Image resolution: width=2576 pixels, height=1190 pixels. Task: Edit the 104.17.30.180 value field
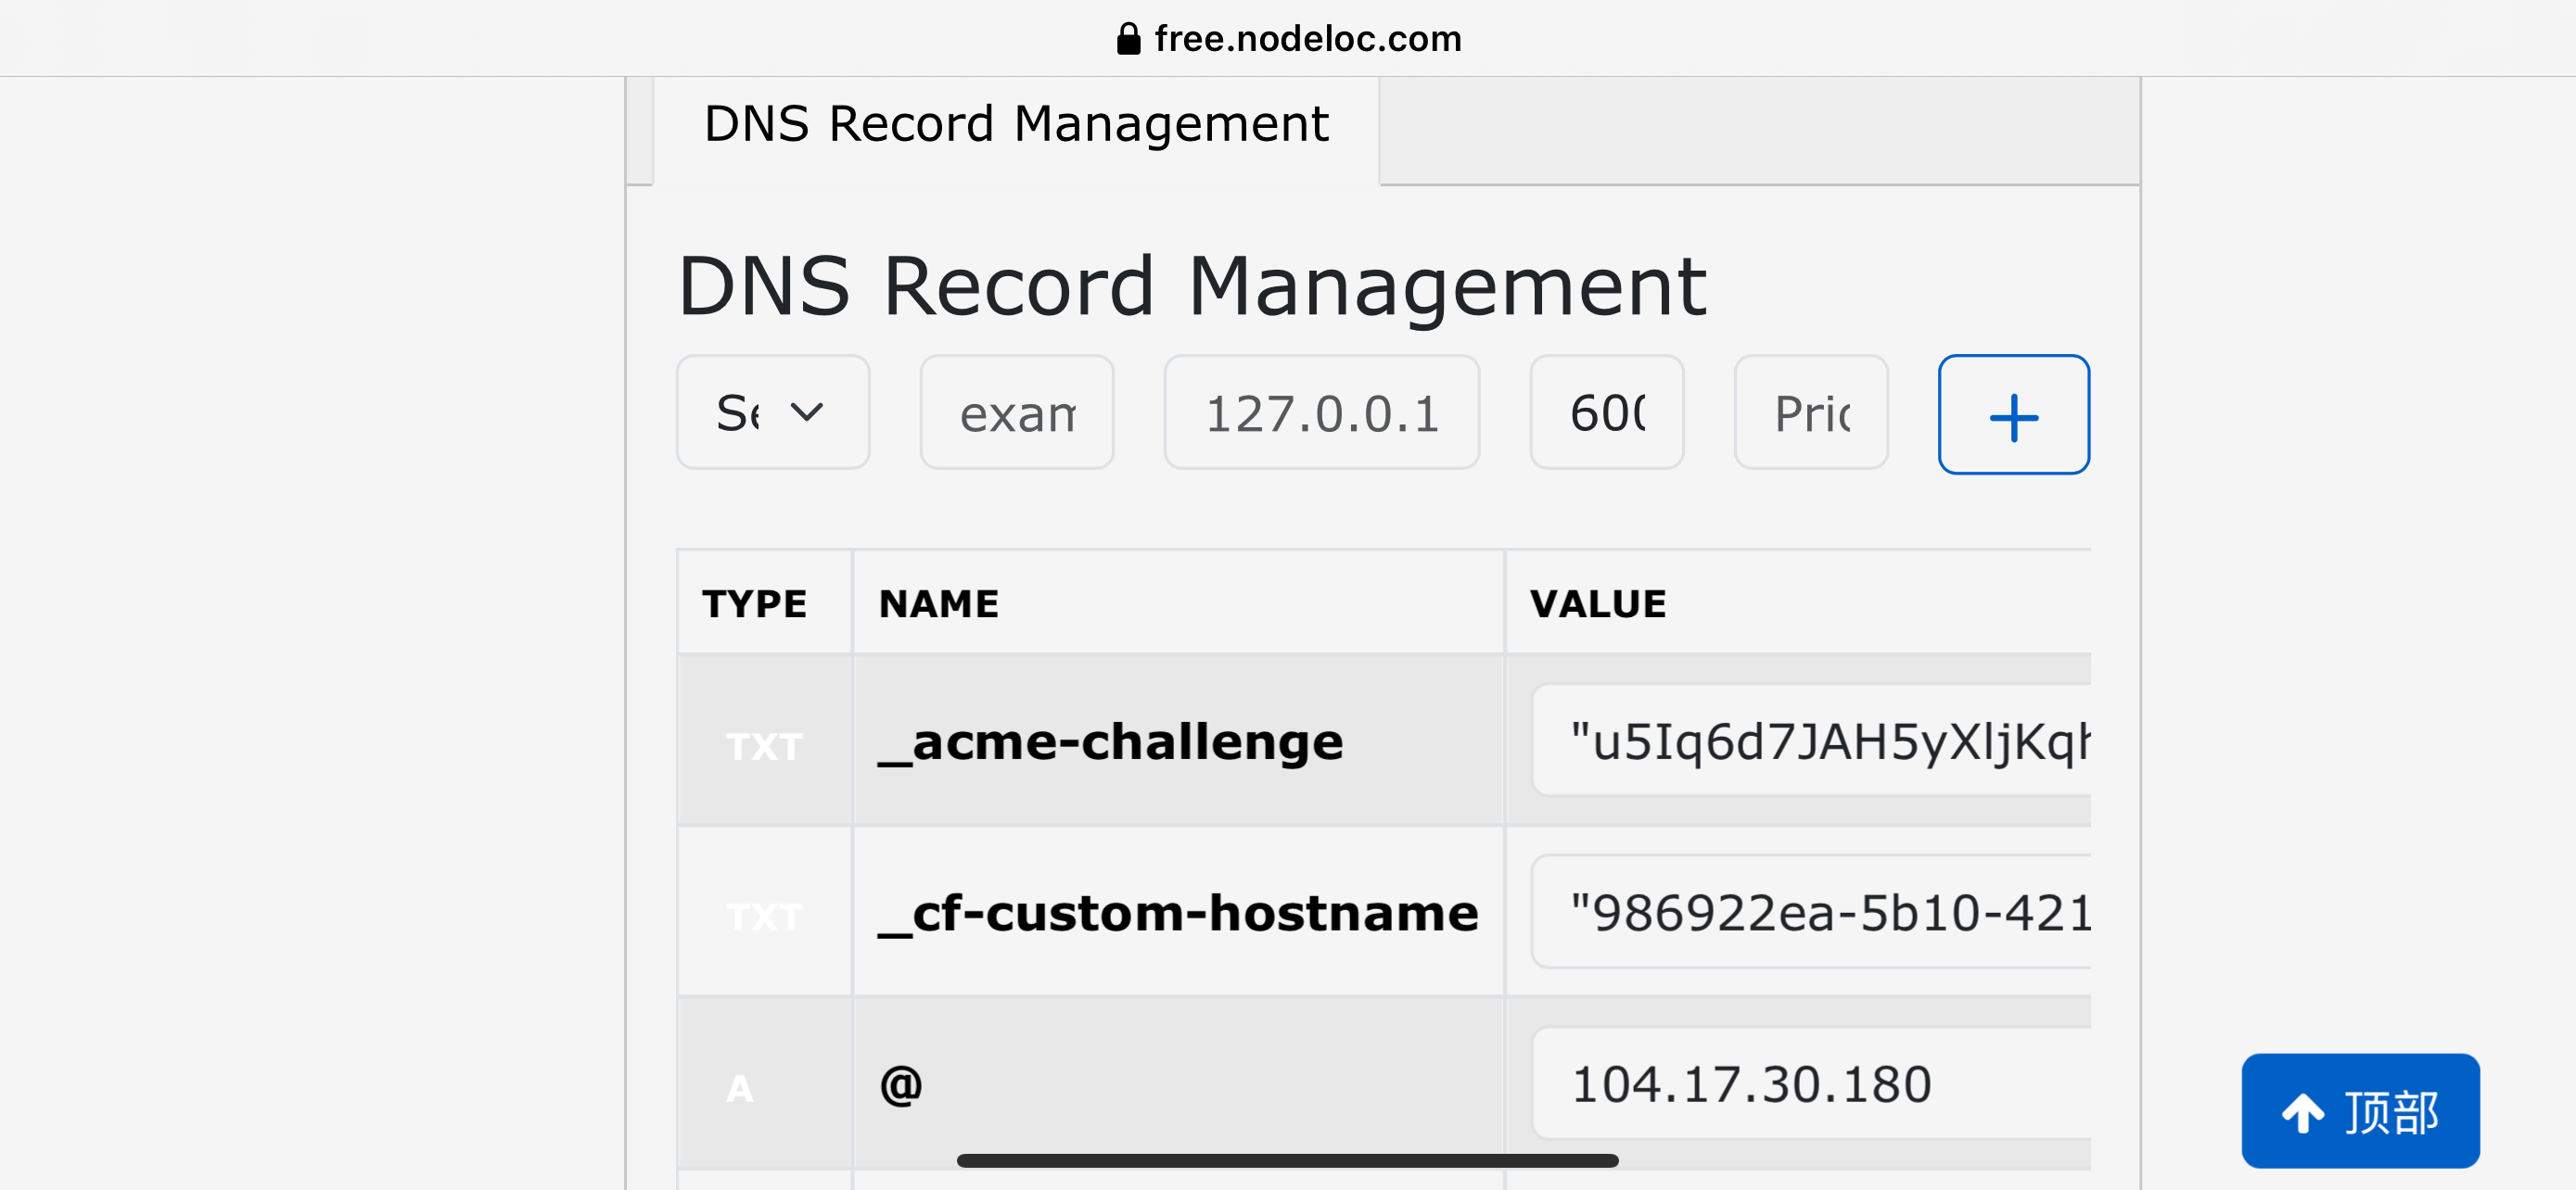coord(1811,1083)
